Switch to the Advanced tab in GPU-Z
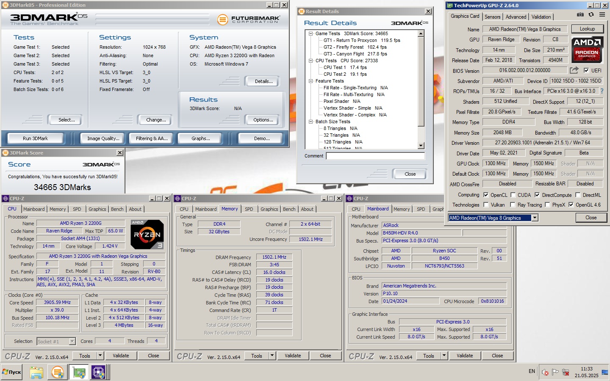The height and width of the screenshot is (381, 610). click(x=516, y=17)
